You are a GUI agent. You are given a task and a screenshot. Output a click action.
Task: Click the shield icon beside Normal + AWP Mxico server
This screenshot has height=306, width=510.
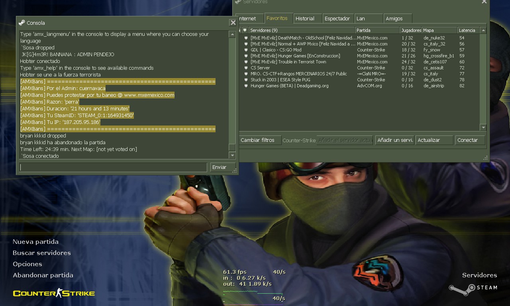coord(246,44)
